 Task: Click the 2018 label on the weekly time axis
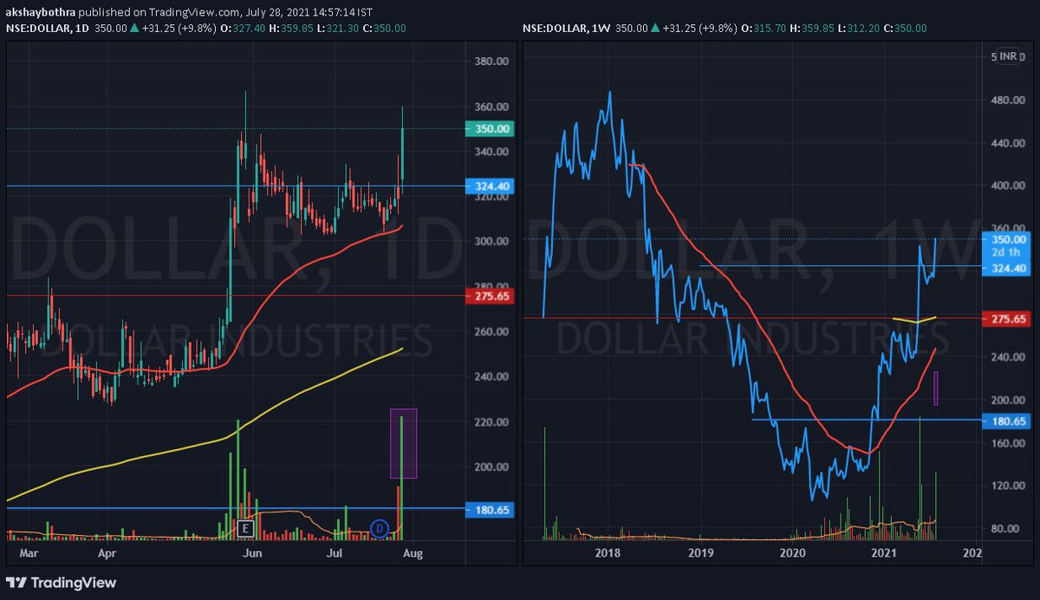607,552
